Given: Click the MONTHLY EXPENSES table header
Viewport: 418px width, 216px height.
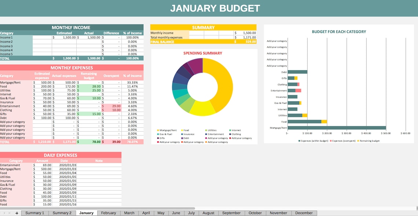Looking at the screenshot, I should [x=72, y=68].
